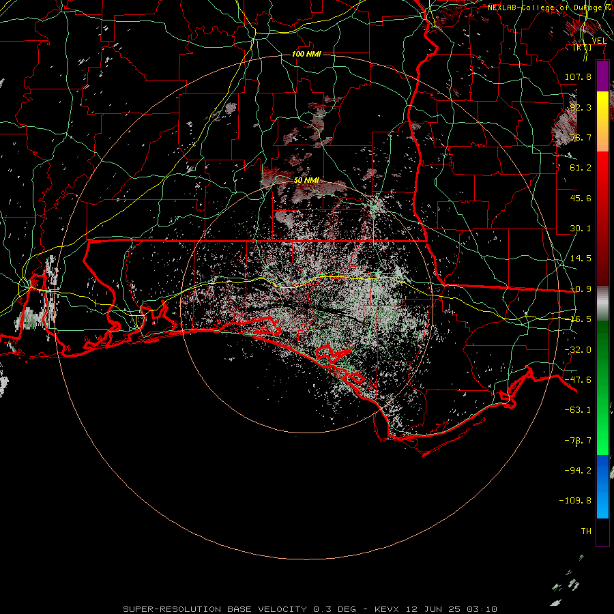Click the -78.7 velocity scale value
This screenshot has height=614, width=614.
click(578, 441)
